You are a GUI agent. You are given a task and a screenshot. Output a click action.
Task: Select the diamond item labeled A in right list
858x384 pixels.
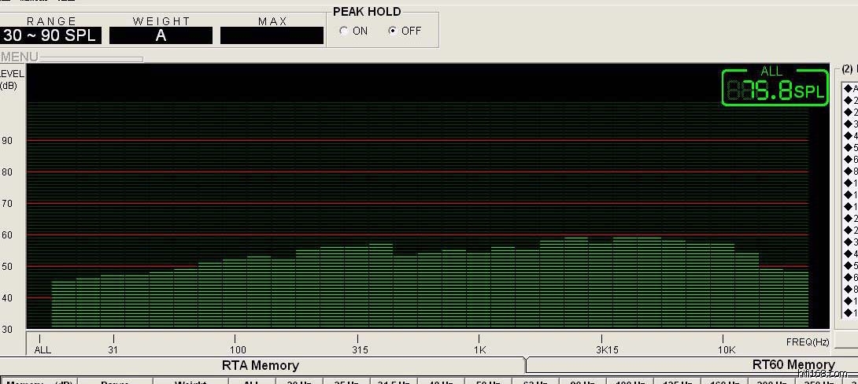[851, 88]
